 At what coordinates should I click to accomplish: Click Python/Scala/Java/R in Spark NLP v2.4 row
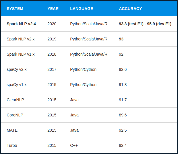pos(89,24)
